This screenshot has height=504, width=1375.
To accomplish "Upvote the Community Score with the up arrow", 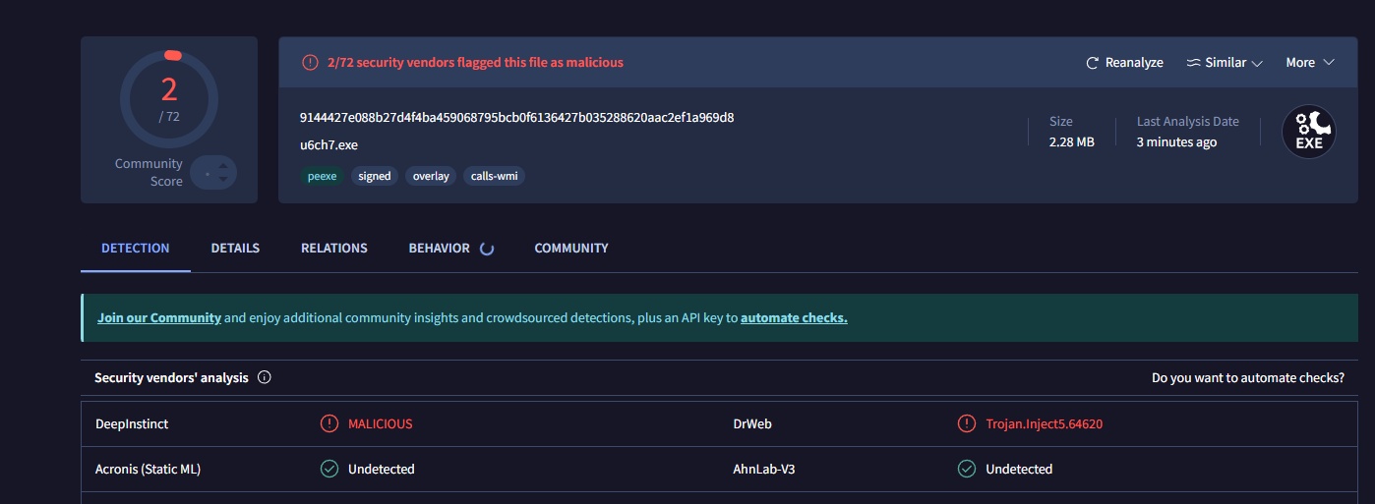I will coord(223,167).
